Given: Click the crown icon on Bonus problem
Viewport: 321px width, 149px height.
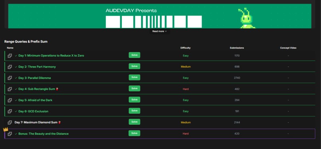Looking at the screenshot, I should coord(6,129).
